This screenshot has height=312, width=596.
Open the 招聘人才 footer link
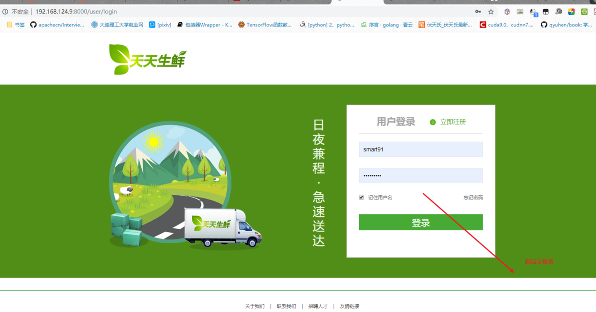click(318, 306)
